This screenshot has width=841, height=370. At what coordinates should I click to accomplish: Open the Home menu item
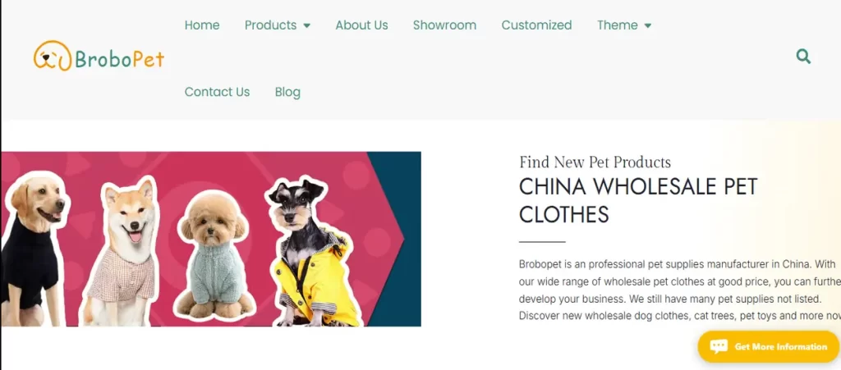(x=202, y=25)
